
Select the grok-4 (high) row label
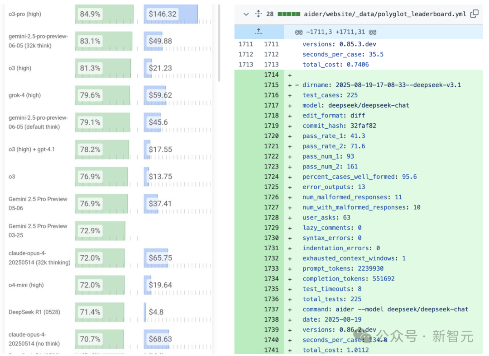point(24,95)
